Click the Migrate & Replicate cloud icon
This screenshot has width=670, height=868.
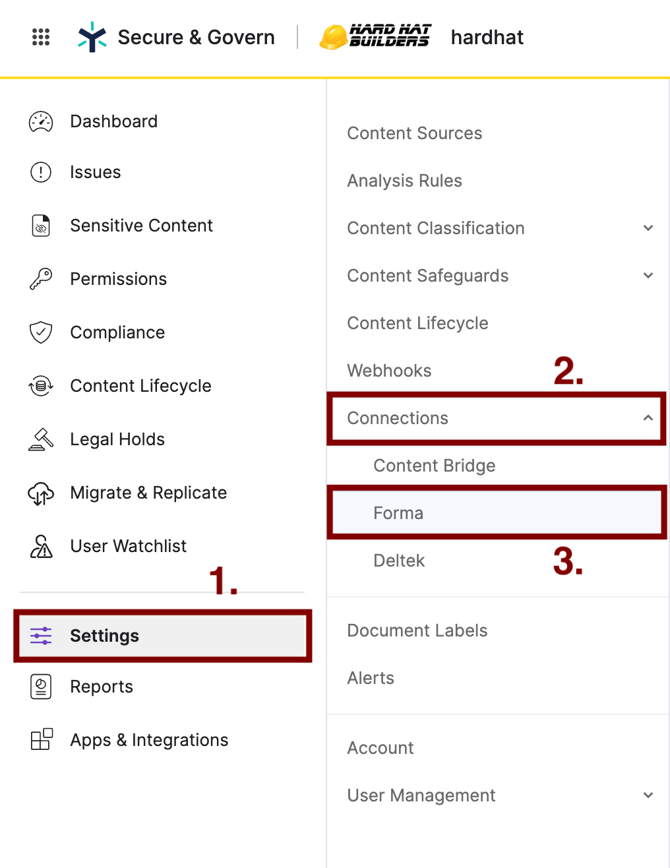coord(41,493)
